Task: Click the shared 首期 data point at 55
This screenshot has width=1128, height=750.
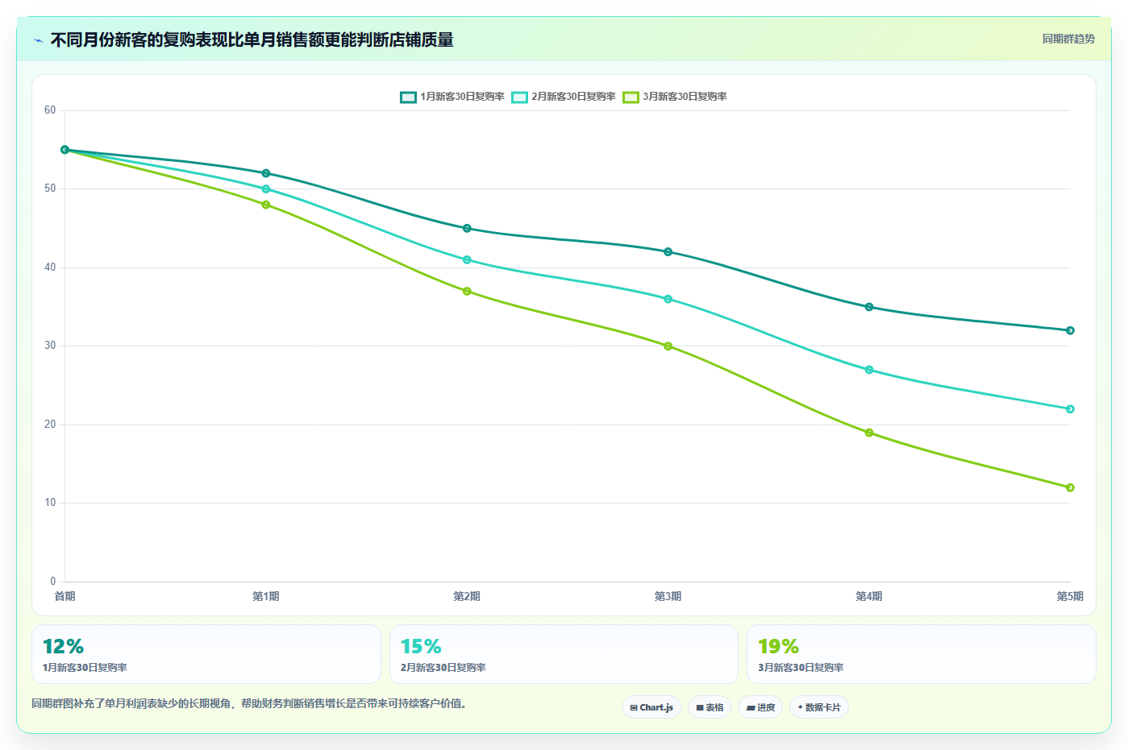Action: 65,150
